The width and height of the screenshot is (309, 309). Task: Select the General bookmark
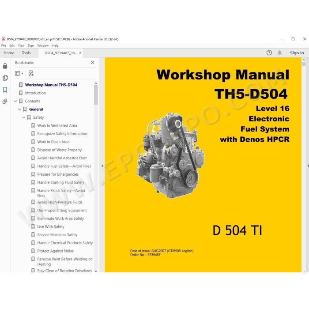tap(36, 109)
